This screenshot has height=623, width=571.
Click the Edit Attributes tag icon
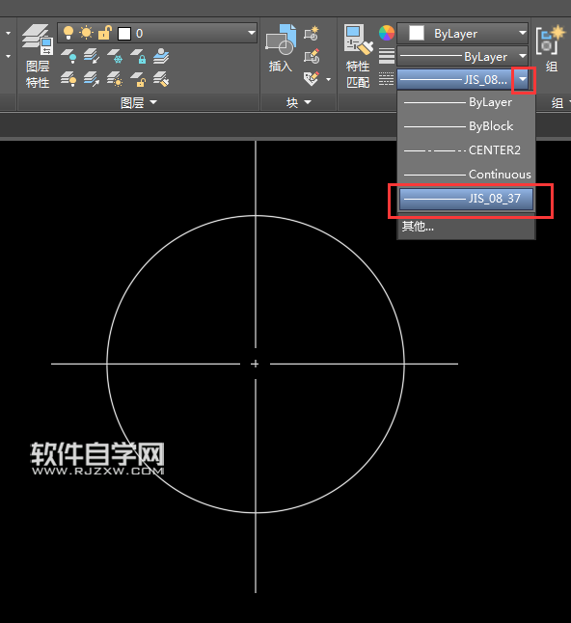click(312, 79)
